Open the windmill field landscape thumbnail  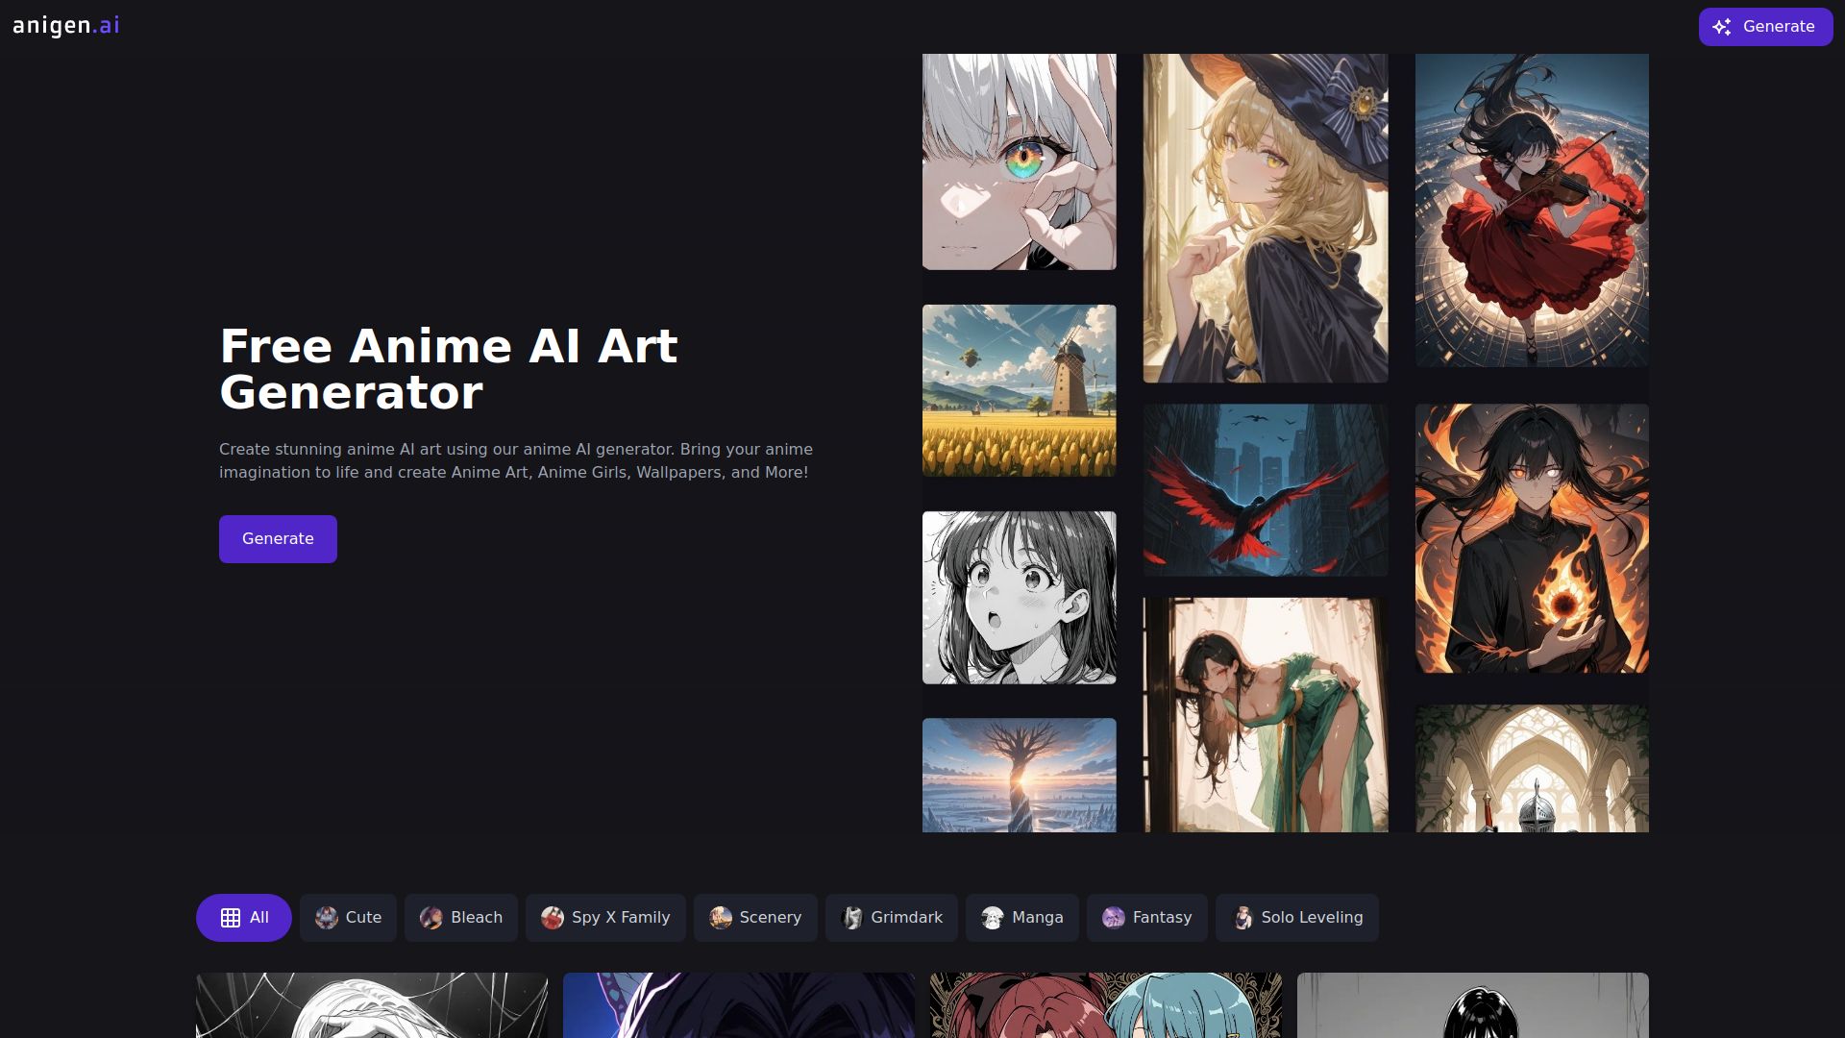(1019, 390)
